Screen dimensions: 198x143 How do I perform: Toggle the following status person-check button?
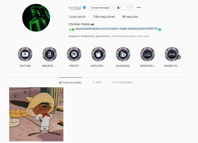tap(120, 7)
